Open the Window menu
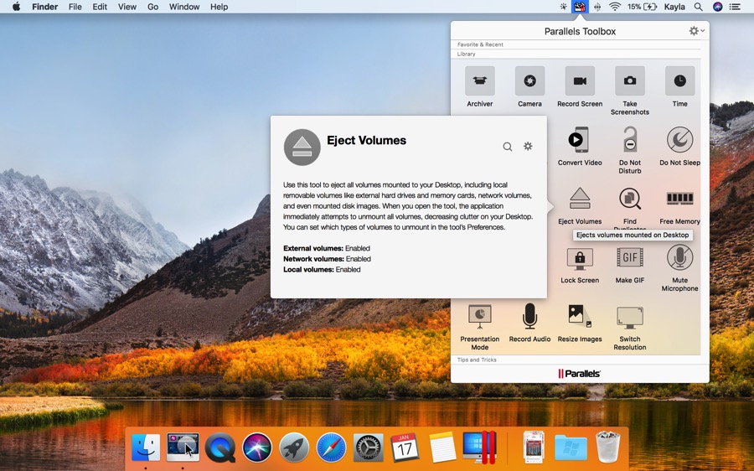Screen dimensions: 754x471 [x=184, y=7]
